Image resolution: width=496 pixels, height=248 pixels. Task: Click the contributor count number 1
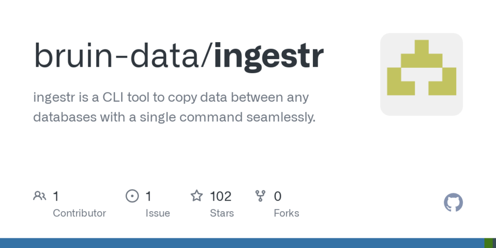pos(56,196)
